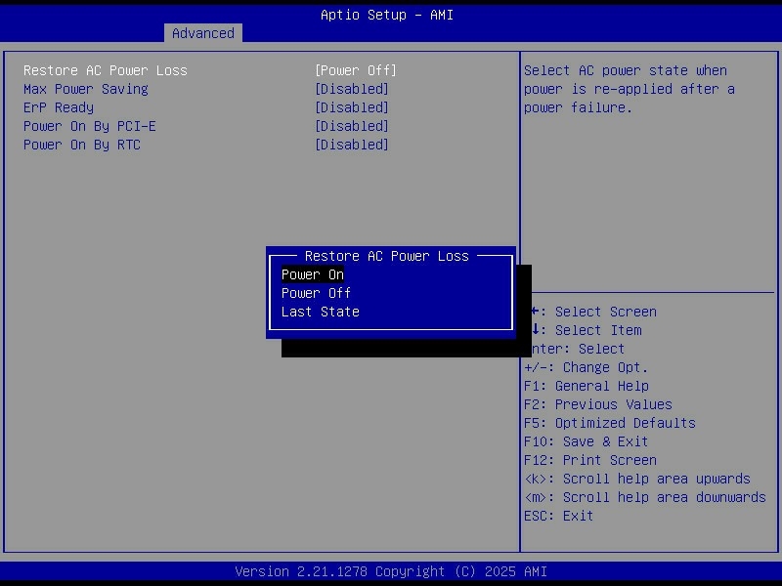The height and width of the screenshot is (586, 782).
Task: Open the Max Power Saving [Disabled] value
Action: (351, 89)
